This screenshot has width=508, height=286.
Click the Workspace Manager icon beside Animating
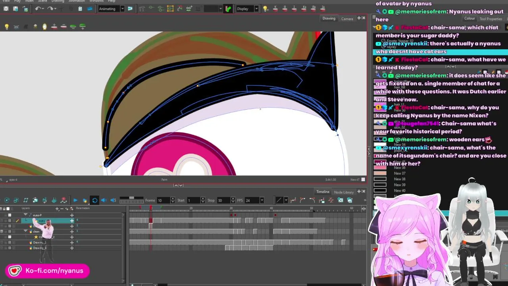(130, 9)
